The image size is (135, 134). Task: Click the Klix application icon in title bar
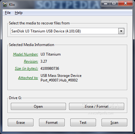click(5, 4)
